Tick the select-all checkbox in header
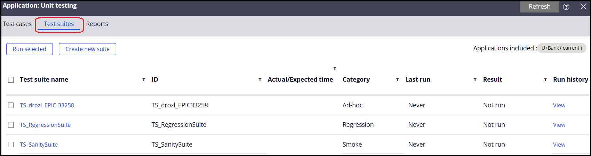591x156 pixels. coord(11,80)
